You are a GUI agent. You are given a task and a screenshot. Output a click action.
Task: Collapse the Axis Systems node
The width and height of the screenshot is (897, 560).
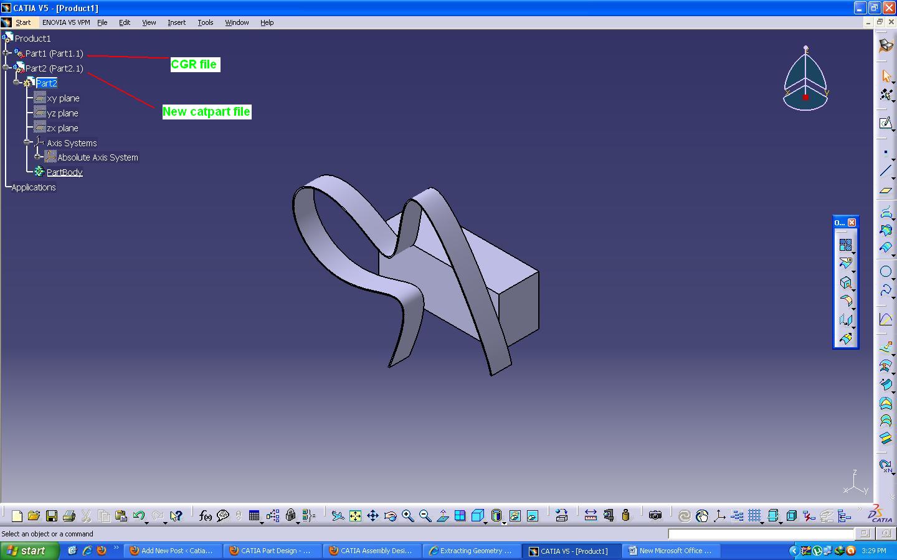pos(27,142)
